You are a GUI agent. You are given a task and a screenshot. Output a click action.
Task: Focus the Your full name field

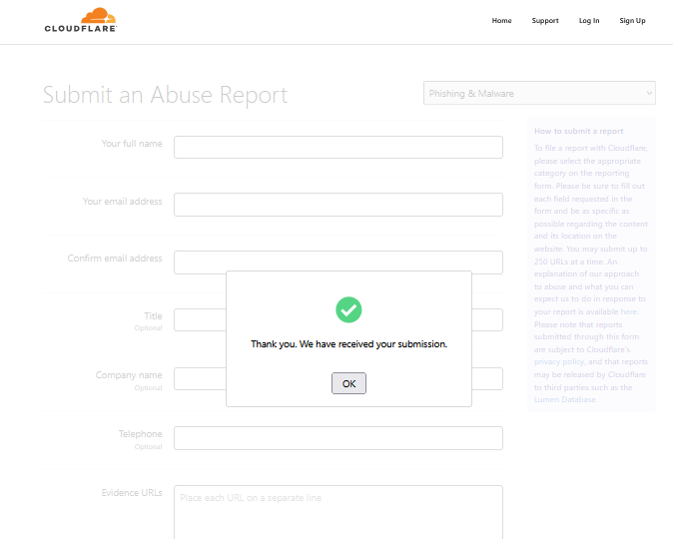(338, 147)
